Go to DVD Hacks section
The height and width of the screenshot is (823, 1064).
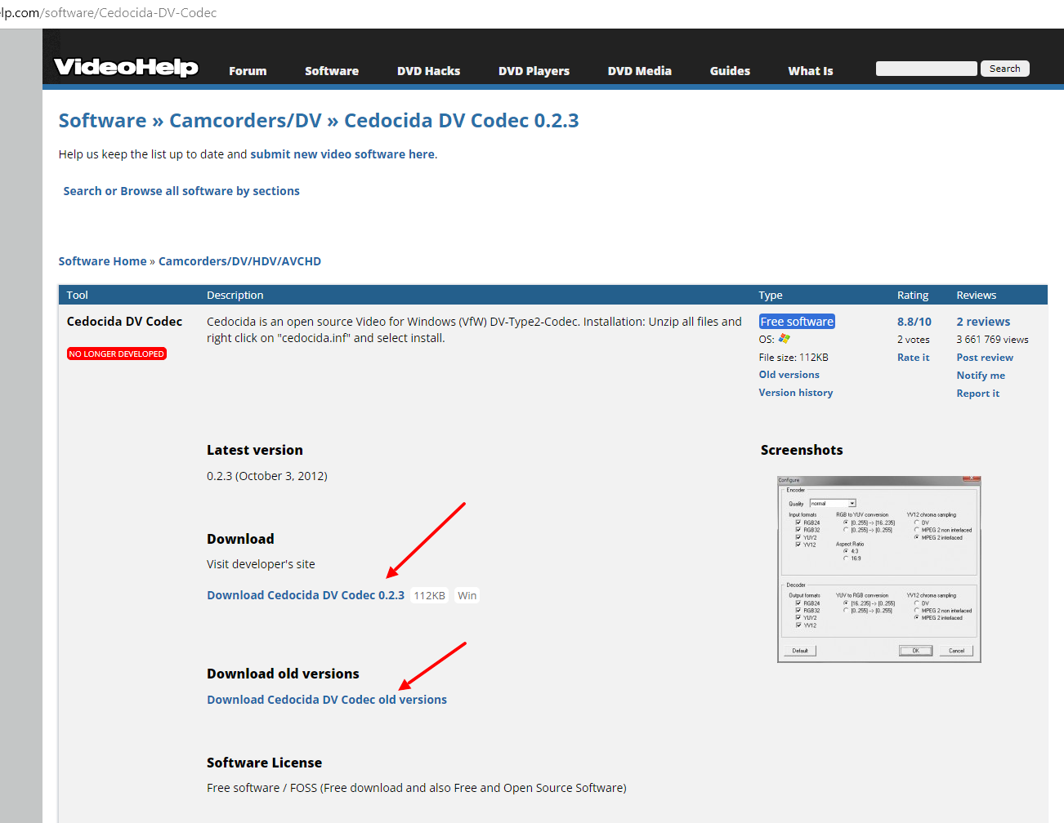coord(429,71)
